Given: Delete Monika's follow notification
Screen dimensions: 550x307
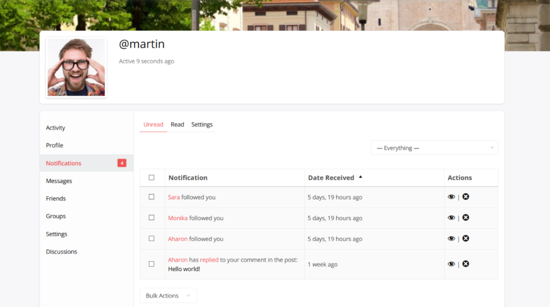Looking at the screenshot, I should 466,217.
